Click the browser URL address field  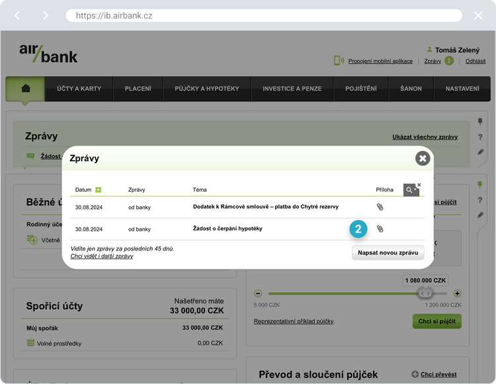click(x=264, y=15)
